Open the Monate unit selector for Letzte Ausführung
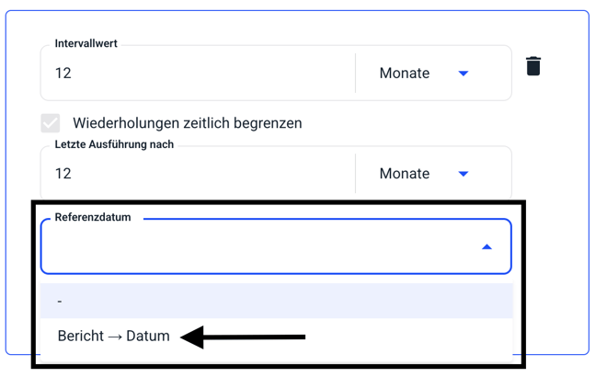This screenshot has width=607, height=377. click(x=405, y=174)
